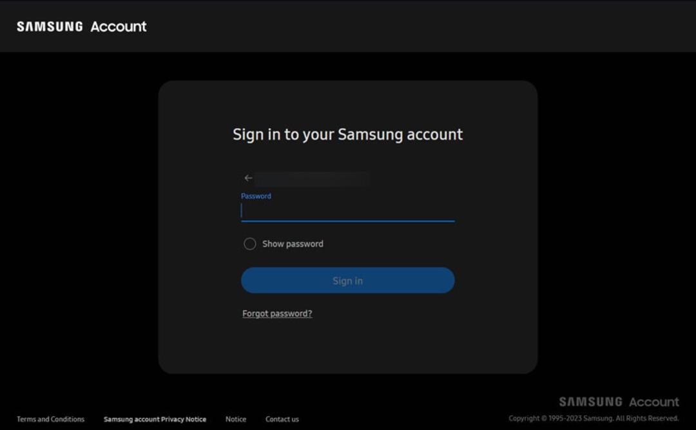This screenshot has height=430, width=696.
Task: Open Terms and Conditions footer link
Action: 51,419
